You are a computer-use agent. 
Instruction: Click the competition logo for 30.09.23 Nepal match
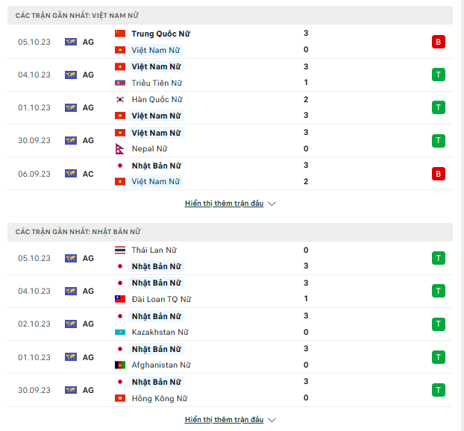click(71, 140)
